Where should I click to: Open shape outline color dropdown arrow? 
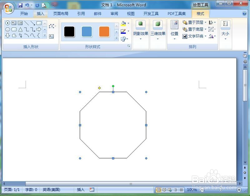[128, 31]
